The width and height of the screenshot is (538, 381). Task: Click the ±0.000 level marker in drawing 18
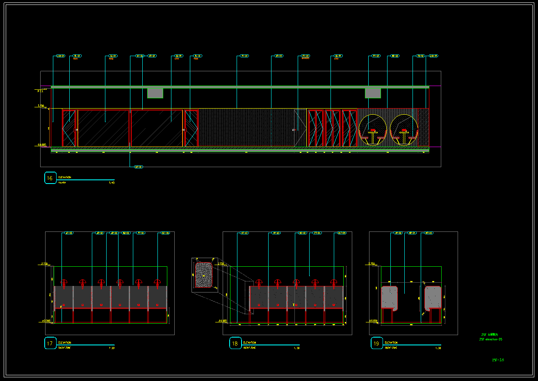coord(222,321)
